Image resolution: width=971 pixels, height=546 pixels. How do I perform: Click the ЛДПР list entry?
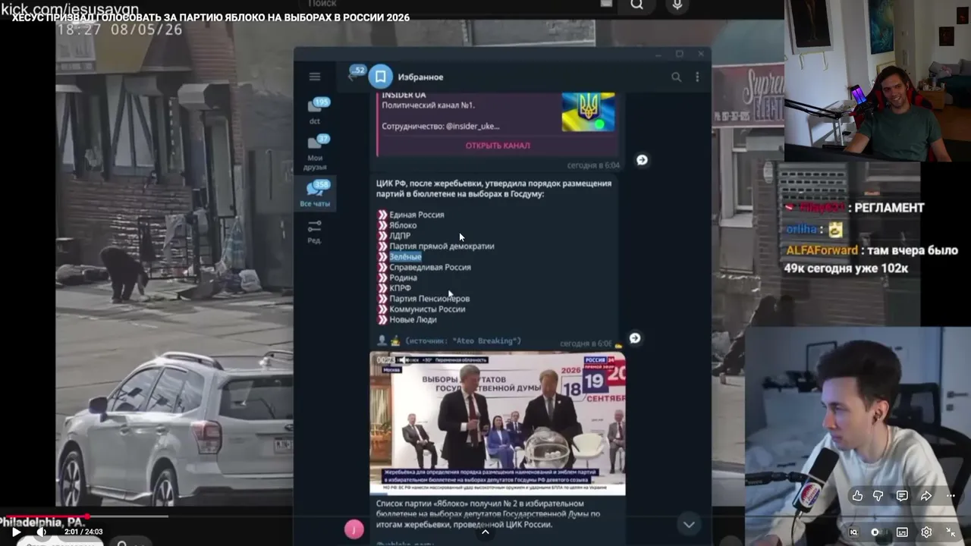coord(400,236)
